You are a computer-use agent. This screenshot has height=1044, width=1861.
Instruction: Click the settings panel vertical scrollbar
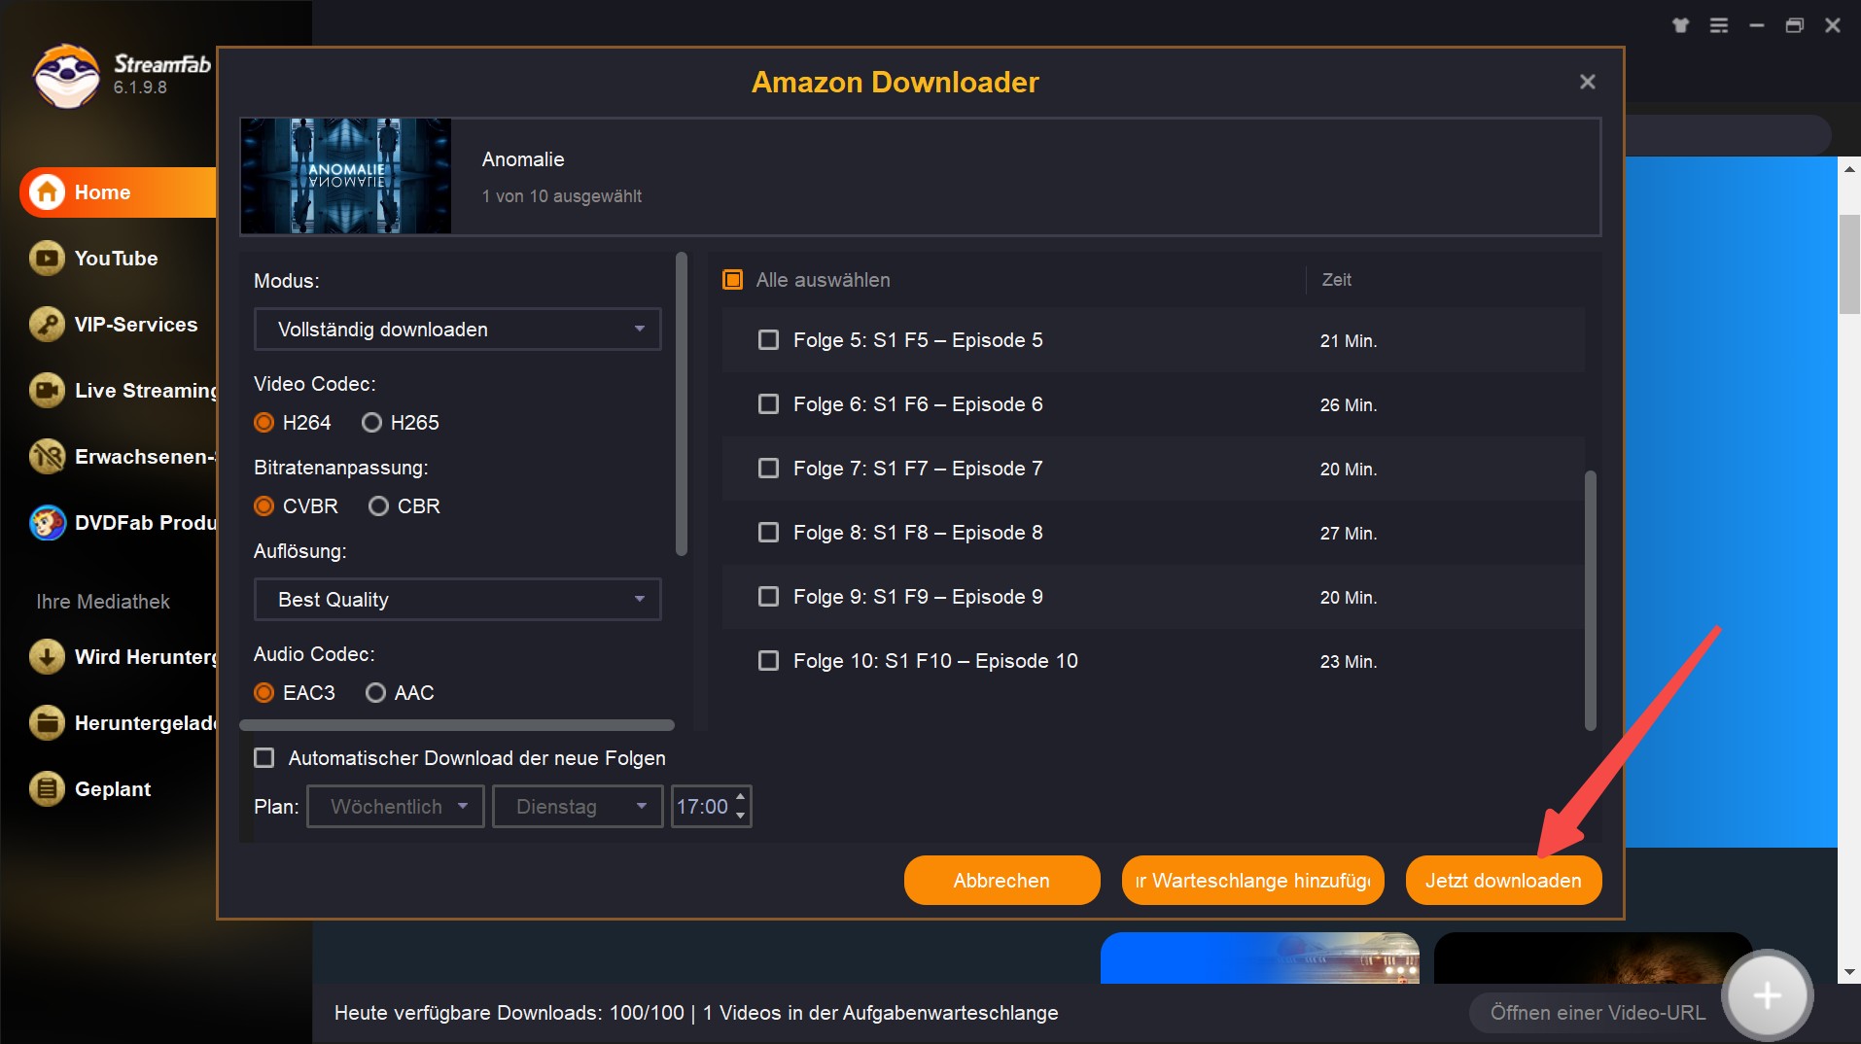pos(682,403)
